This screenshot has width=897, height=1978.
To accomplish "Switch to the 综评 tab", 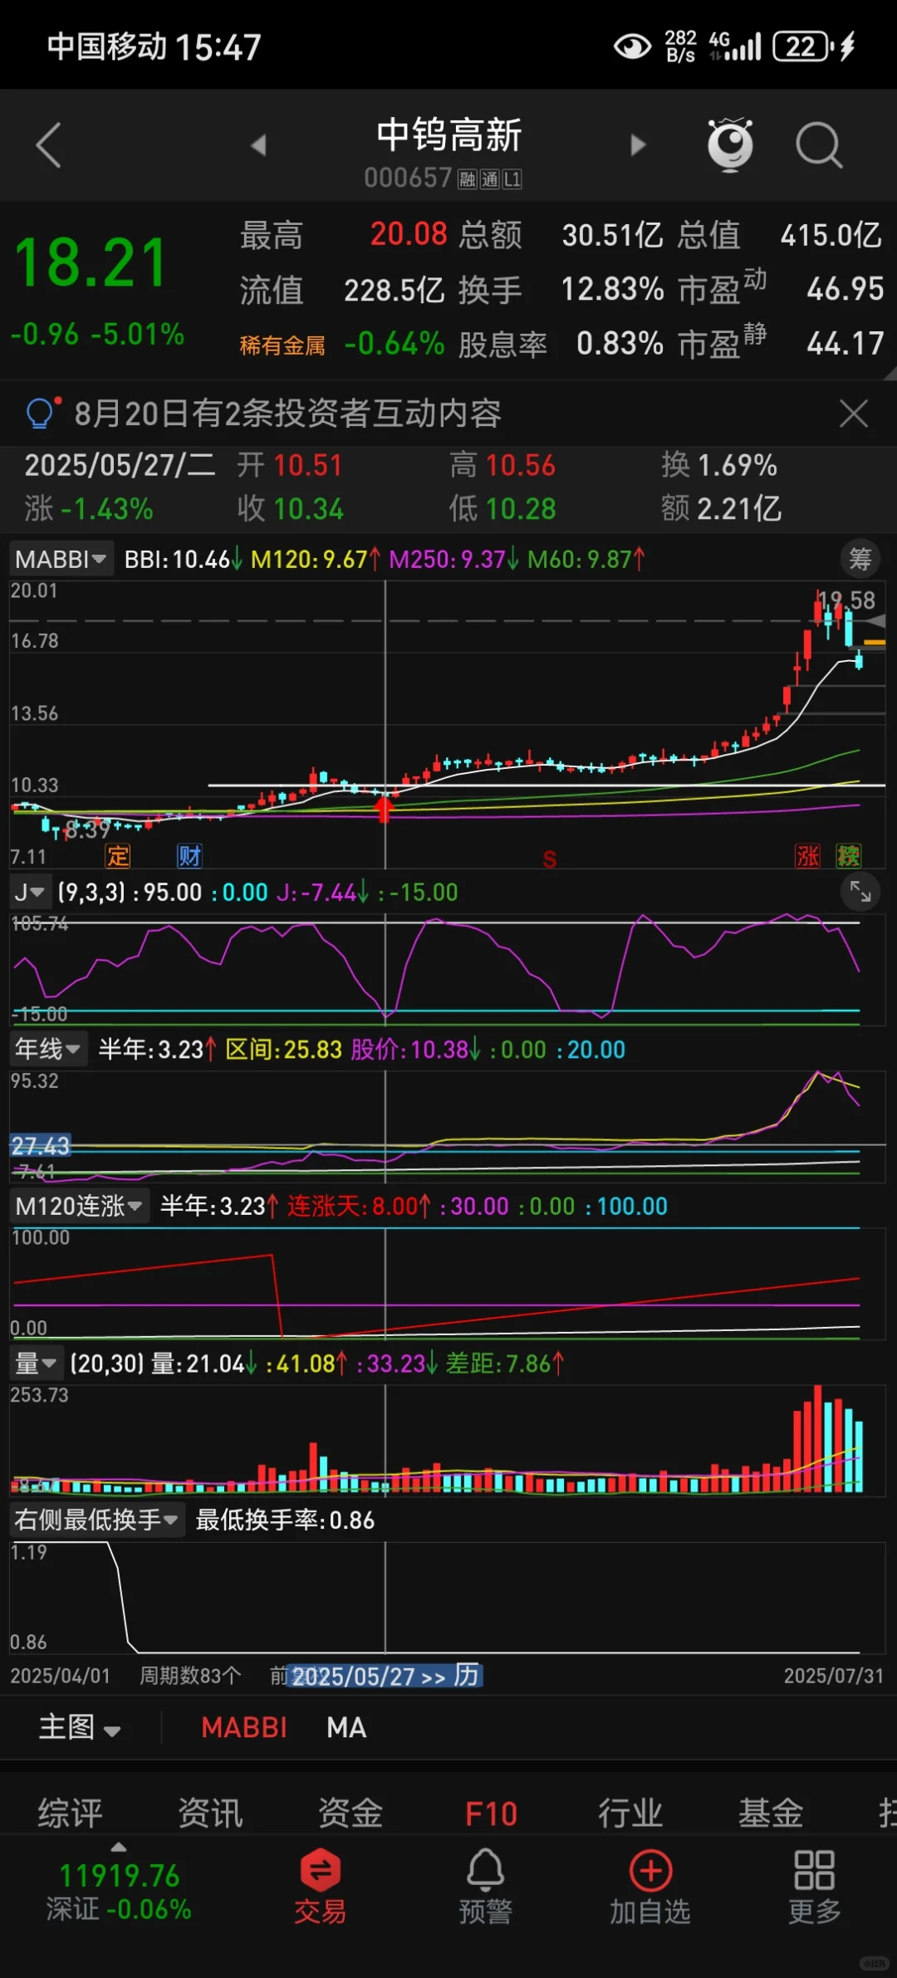I will click(71, 1814).
